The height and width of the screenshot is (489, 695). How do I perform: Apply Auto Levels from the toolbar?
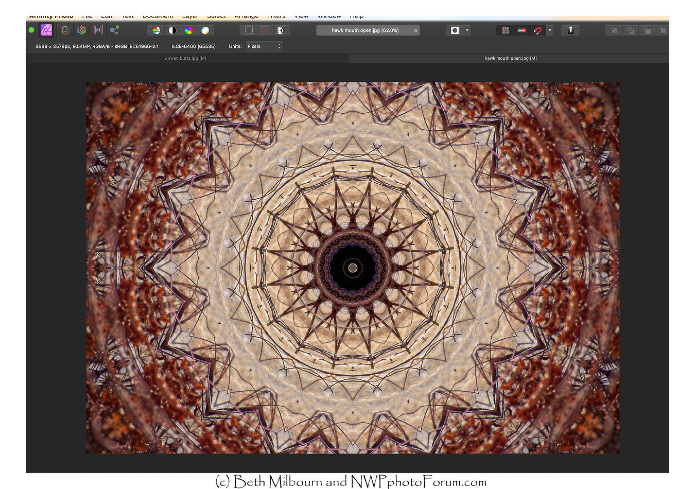156,30
